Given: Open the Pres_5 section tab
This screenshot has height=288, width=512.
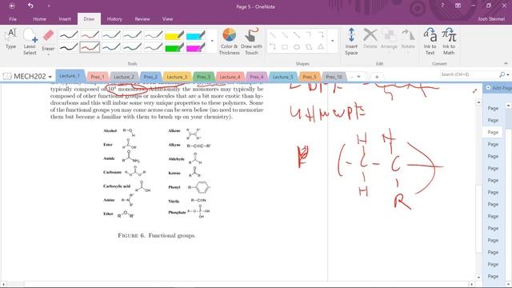Looking at the screenshot, I should [310, 77].
